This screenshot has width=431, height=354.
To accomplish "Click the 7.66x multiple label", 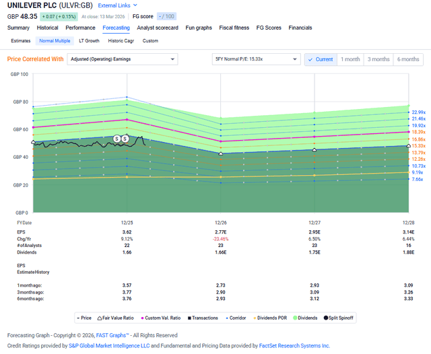I will (418, 179).
